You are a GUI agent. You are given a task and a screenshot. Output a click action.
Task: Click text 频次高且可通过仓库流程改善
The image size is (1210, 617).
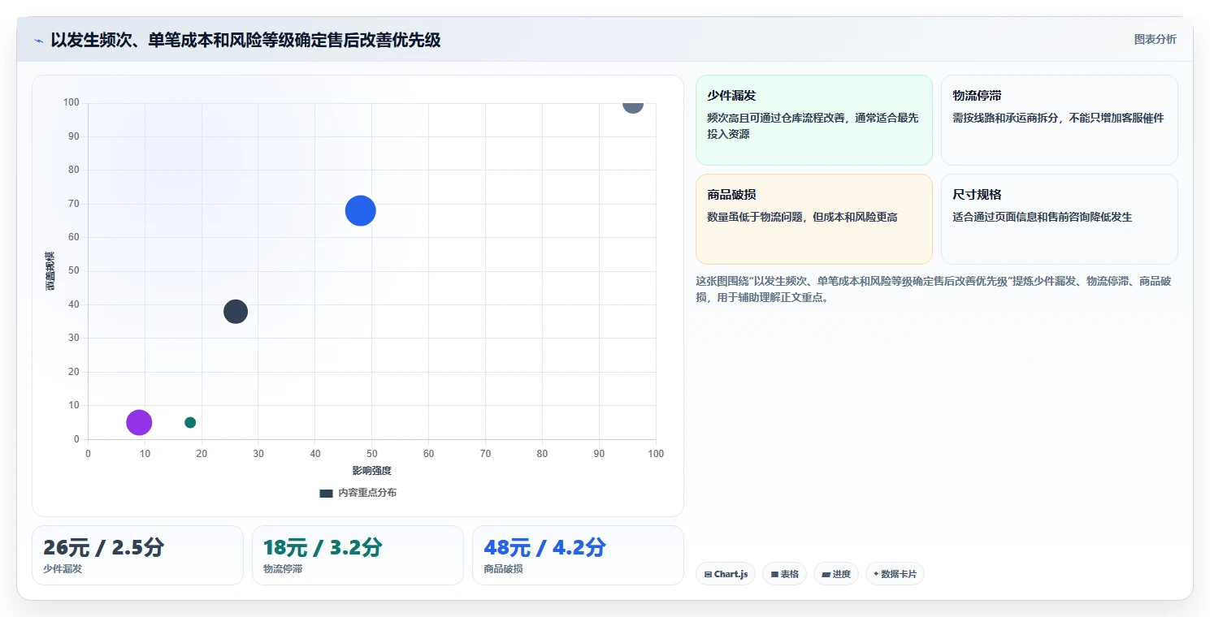click(x=775, y=118)
